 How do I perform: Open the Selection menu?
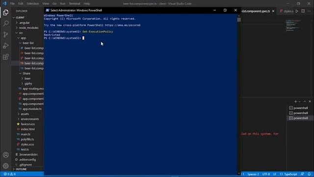point(33,3)
